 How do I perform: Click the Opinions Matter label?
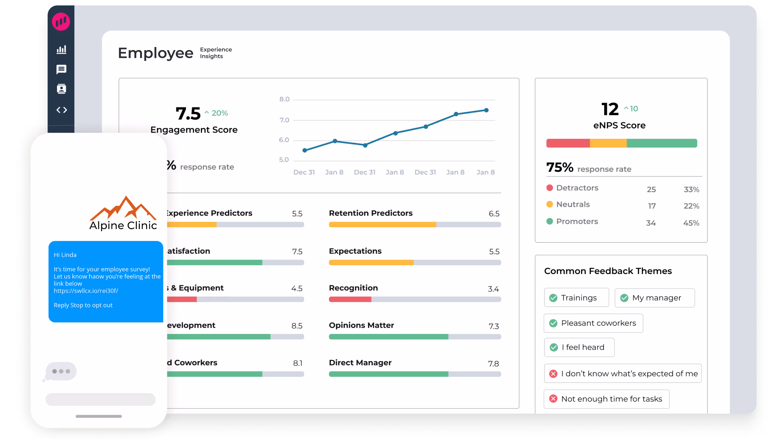pos(361,326)
